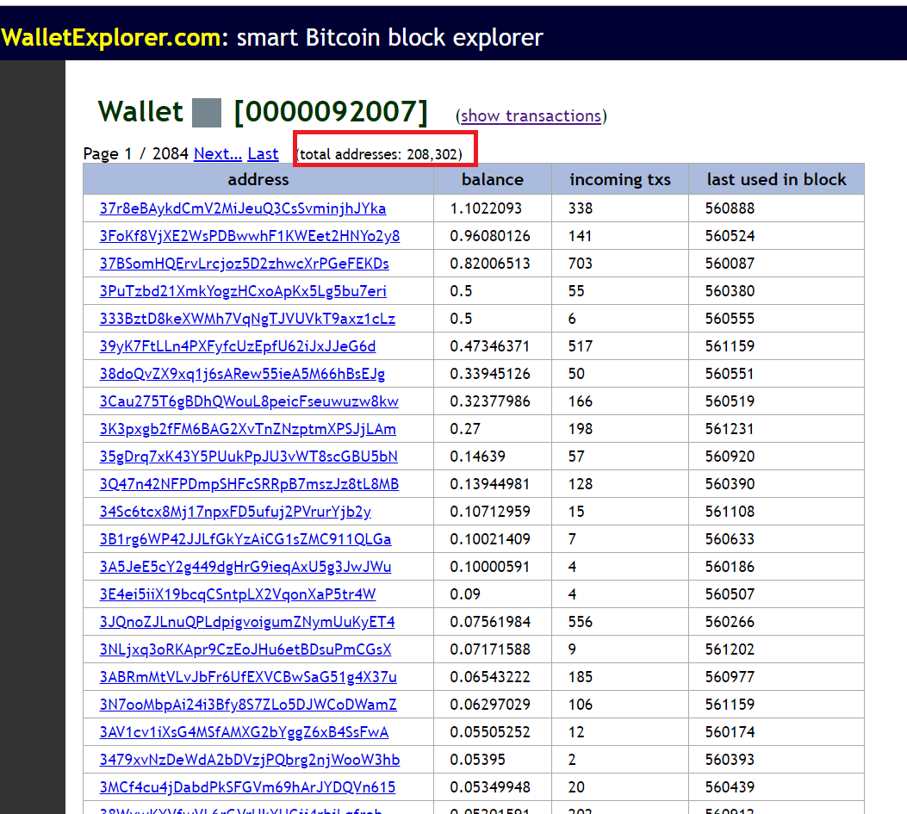Image resolution: width=907 pixels, height=814 pixels.
Task: Select balance value 1.1022093
Action: click(486, 208)
